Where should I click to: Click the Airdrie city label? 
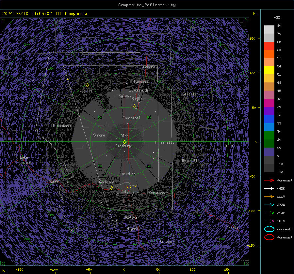click(x=129, y=174)
